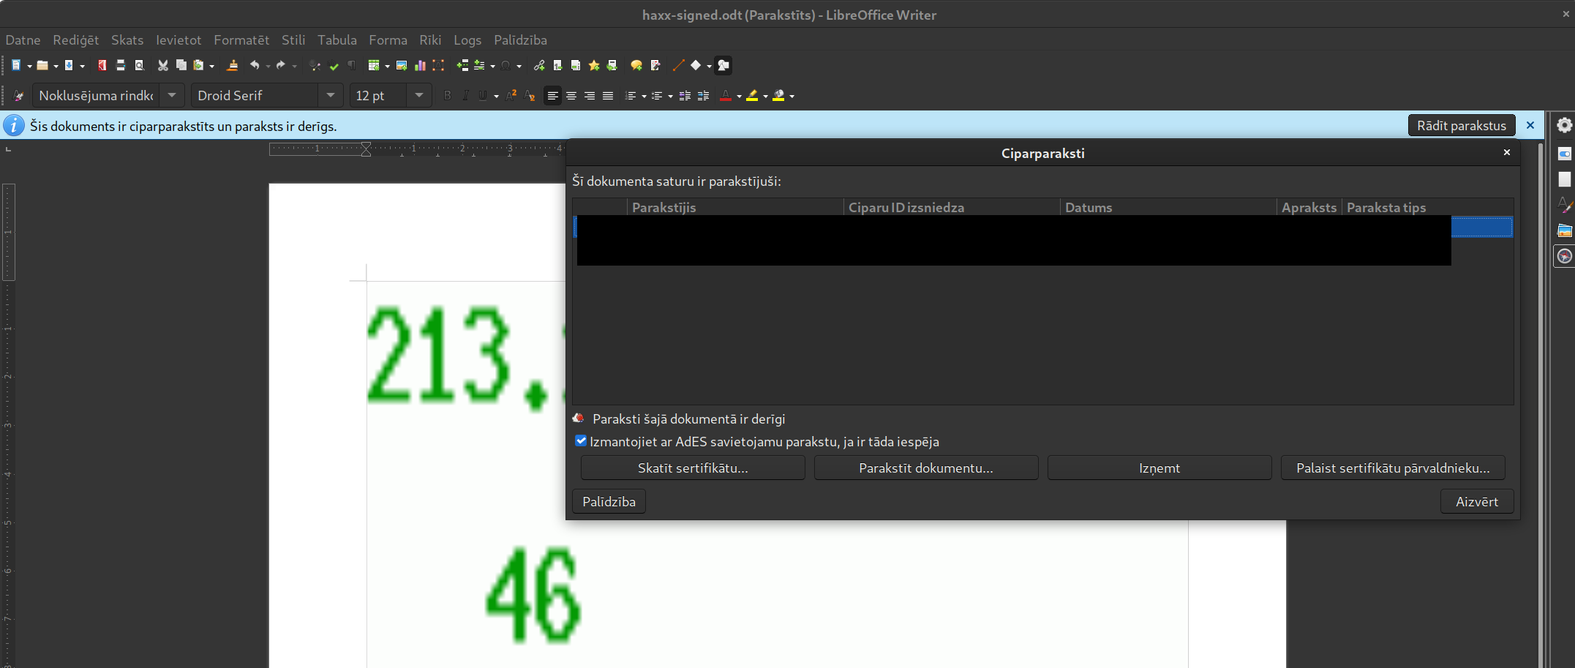Viewport: 1575px width, 668px height.
Task: Expand the paragraph style dropdown
Action: 172,95
